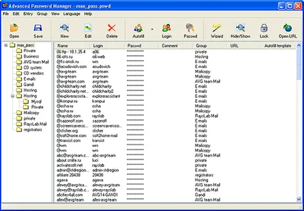This screenshot has width=304, height=211.
Task: Open the Help menu
Action: (x=88, y=14)
